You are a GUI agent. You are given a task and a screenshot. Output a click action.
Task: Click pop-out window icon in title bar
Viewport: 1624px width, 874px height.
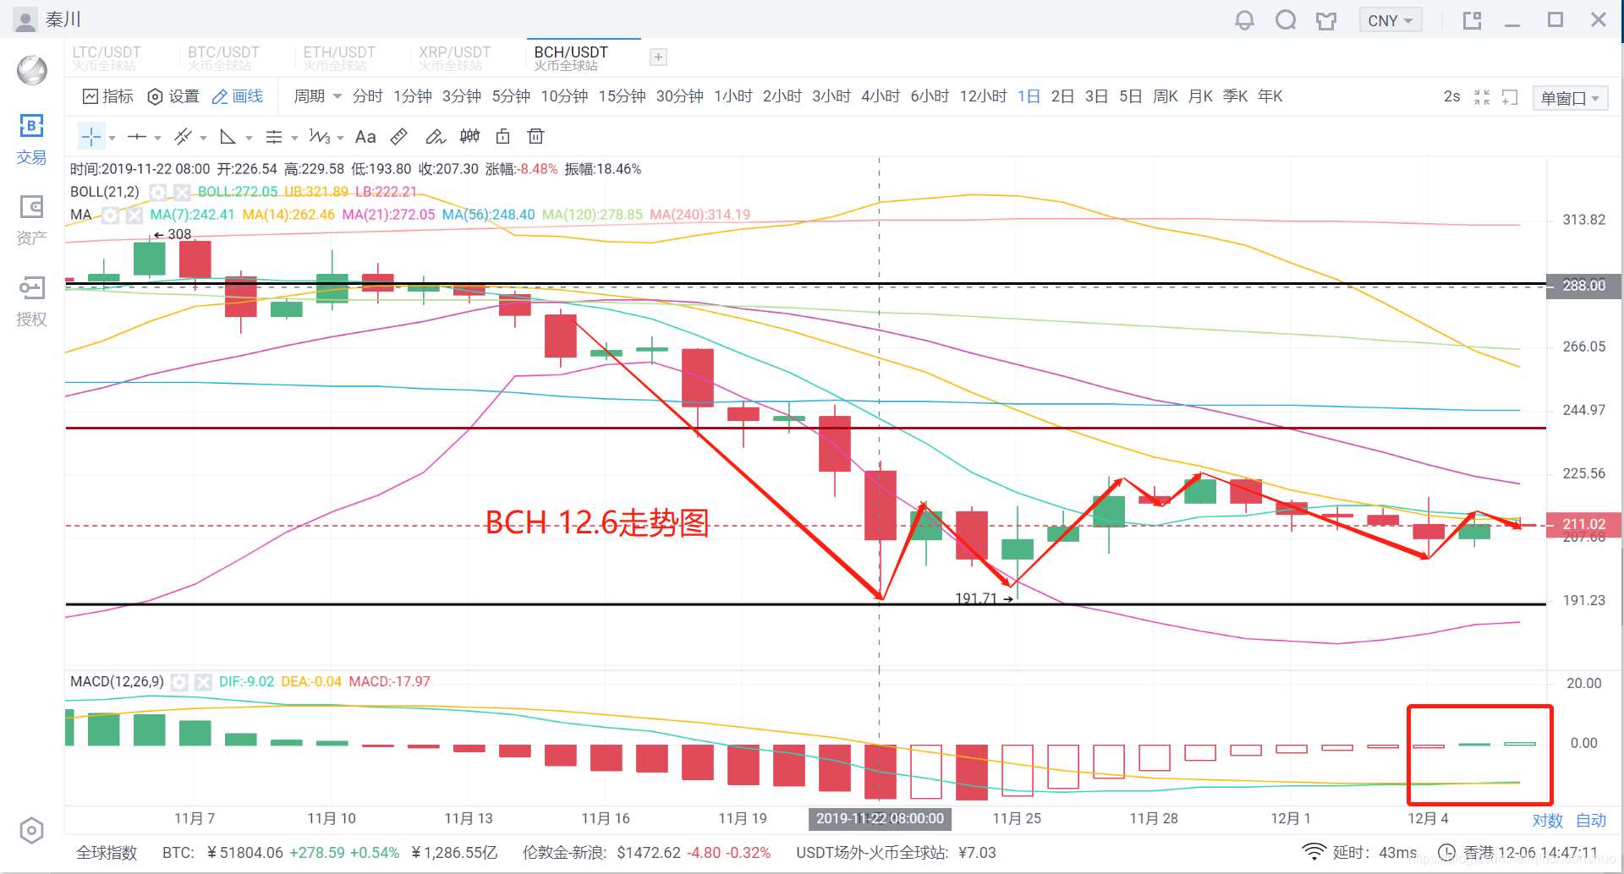coord(1473,20)
